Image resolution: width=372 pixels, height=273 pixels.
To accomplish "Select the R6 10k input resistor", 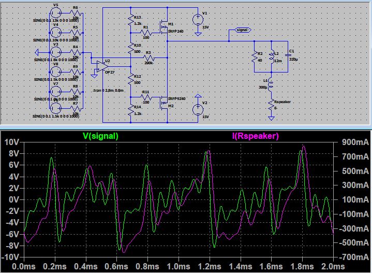I will coord(76,13).
